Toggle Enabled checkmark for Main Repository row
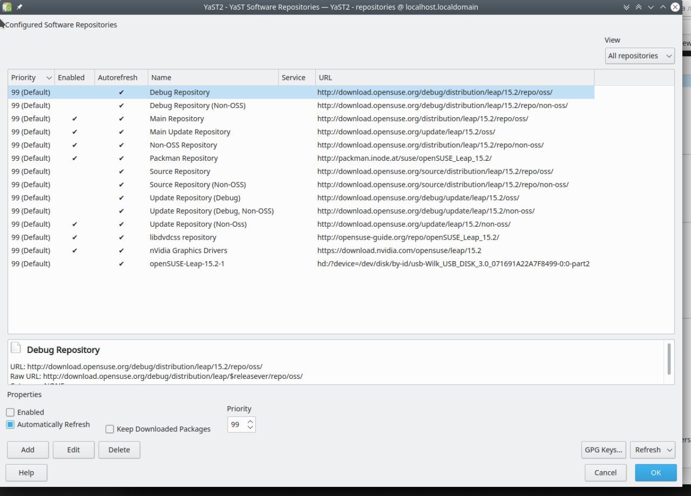 pyautogui.click(x=74, y=119)
